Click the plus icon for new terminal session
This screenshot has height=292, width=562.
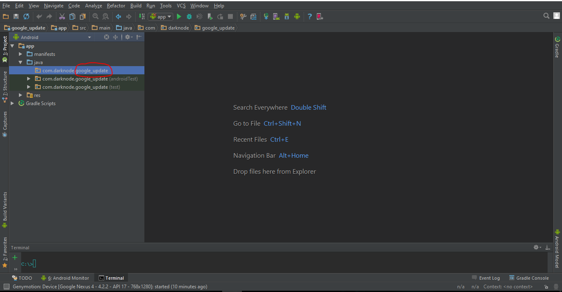[15, 258]
